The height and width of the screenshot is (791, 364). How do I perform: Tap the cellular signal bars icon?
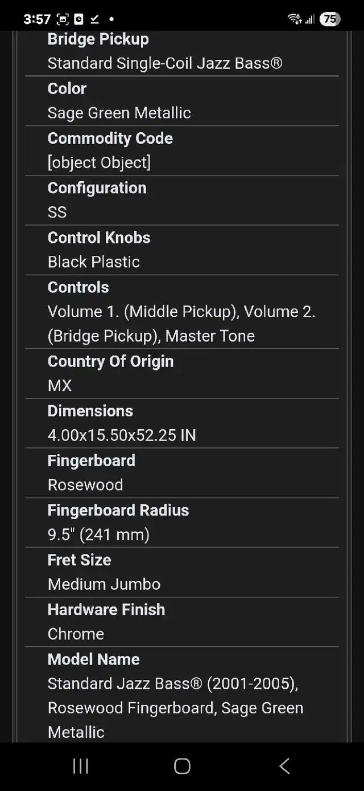310,19
